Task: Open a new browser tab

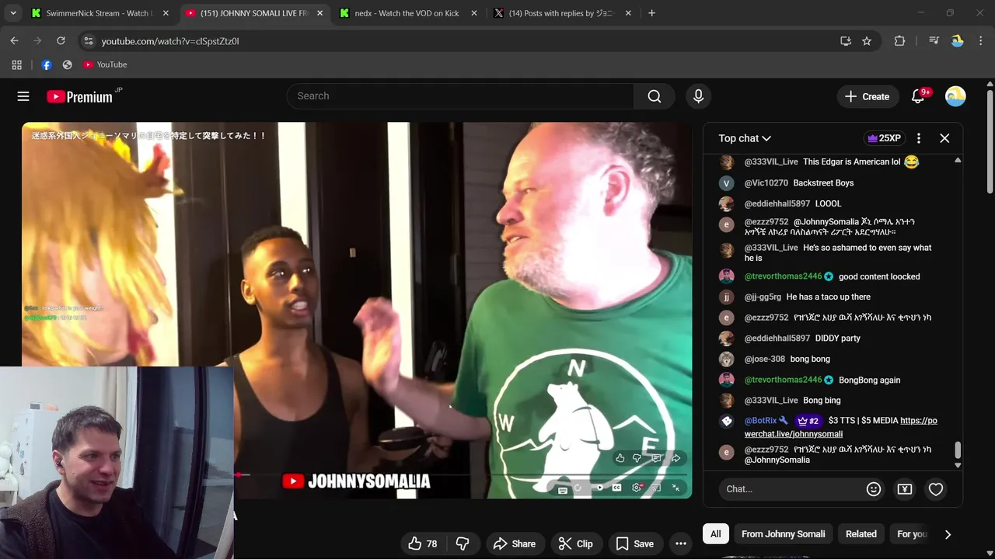Action: [651, 13]
